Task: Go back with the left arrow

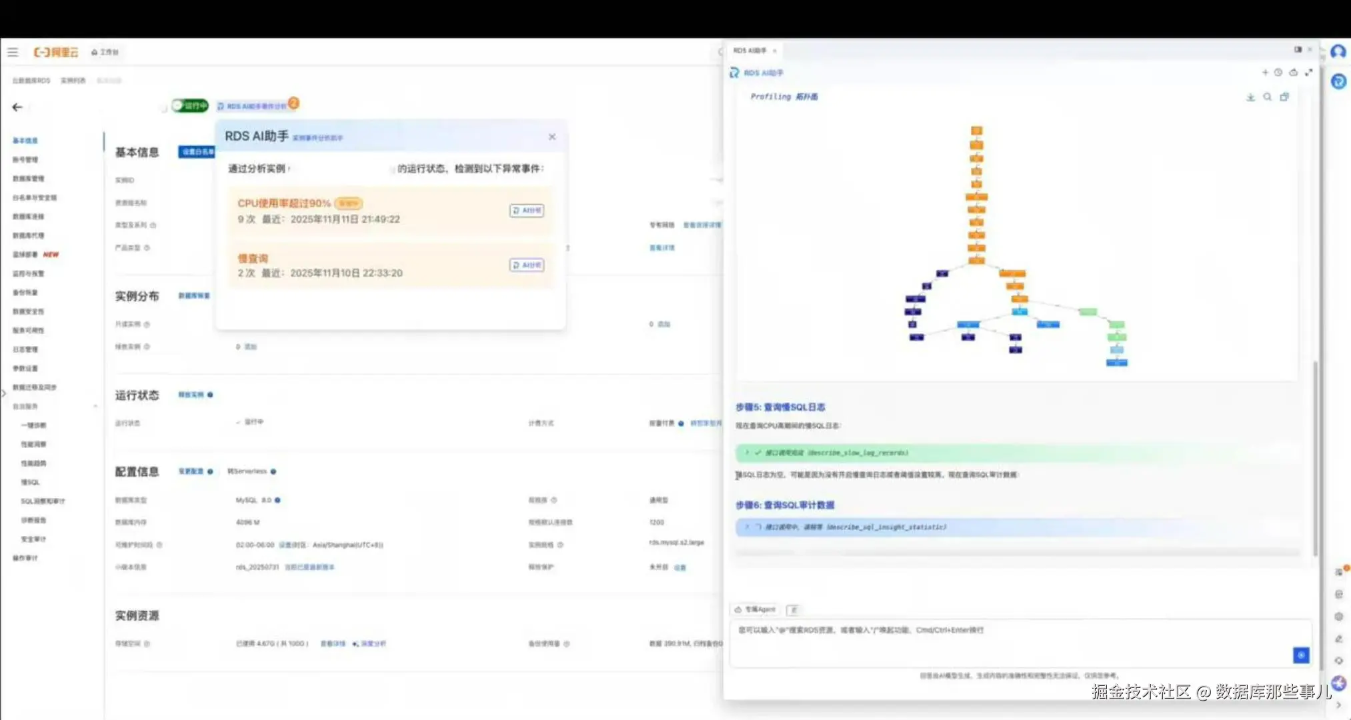Action: 17,107
